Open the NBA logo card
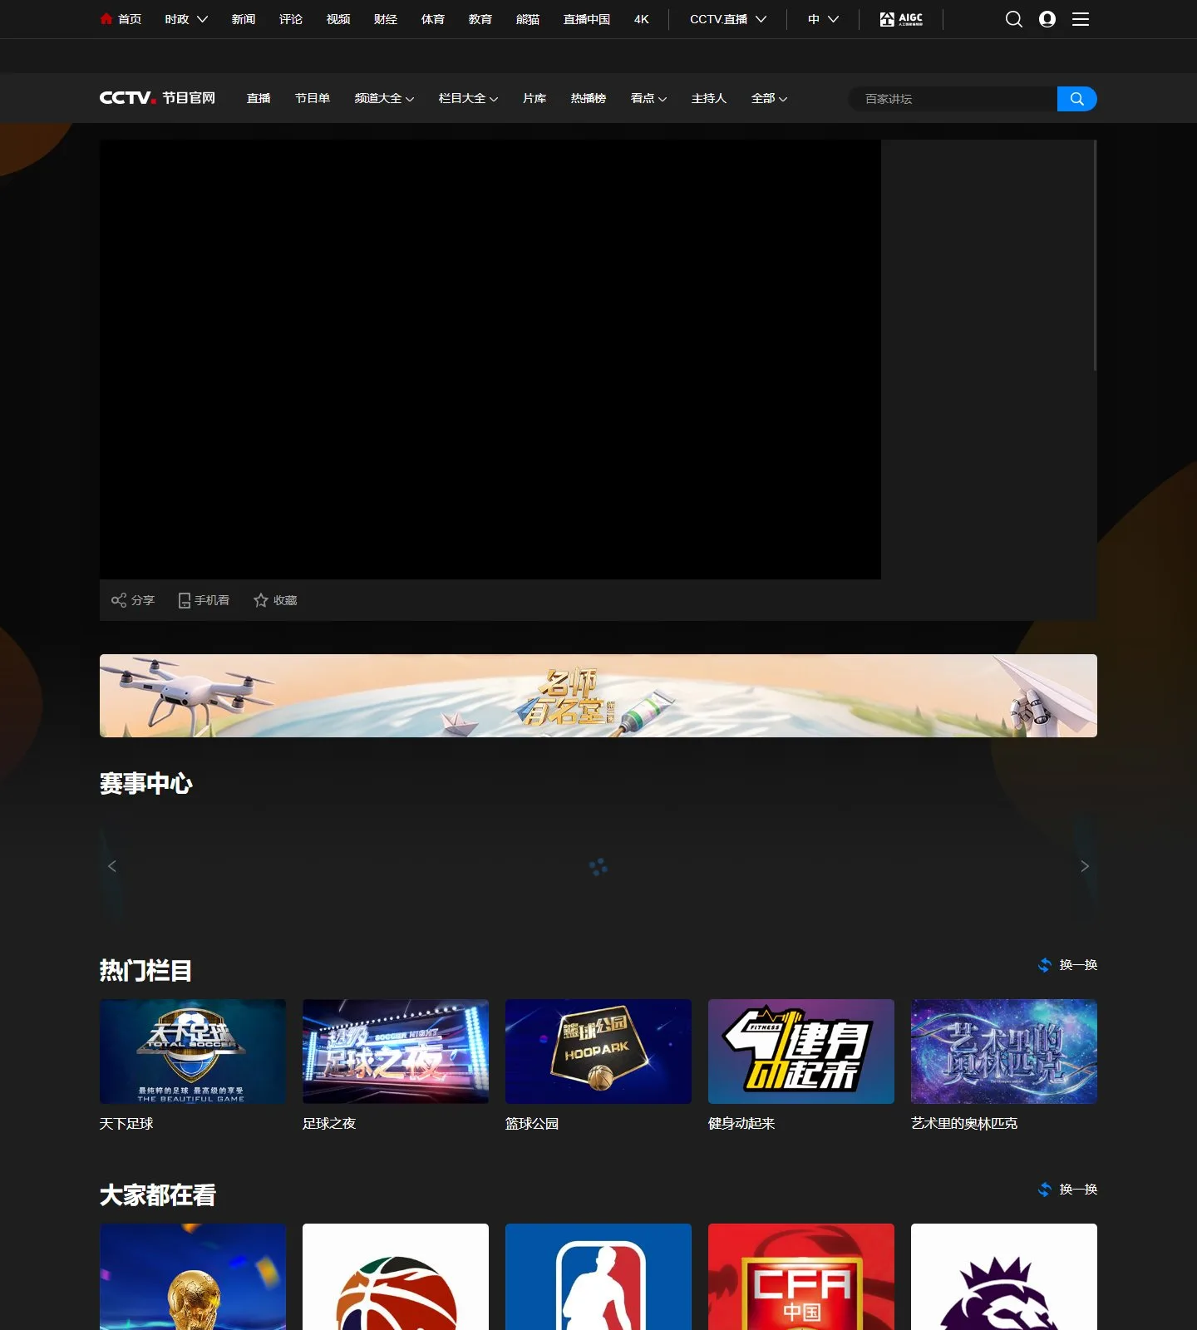 point(598,1277)
